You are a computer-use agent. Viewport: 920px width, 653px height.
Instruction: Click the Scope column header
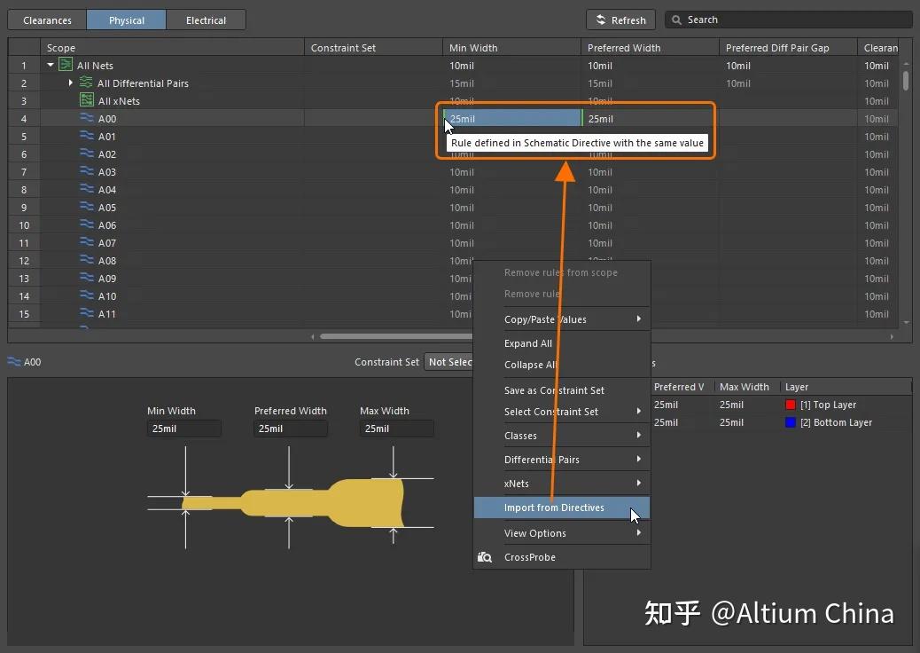172,48
